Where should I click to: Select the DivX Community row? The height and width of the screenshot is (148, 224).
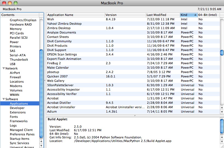coord(133,41)
